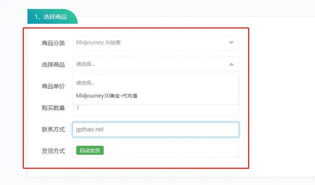Select Midjourney30美金-代充值 from the dropdown list
This screenshot has height=185, width=315.
(x=107, y=96)
